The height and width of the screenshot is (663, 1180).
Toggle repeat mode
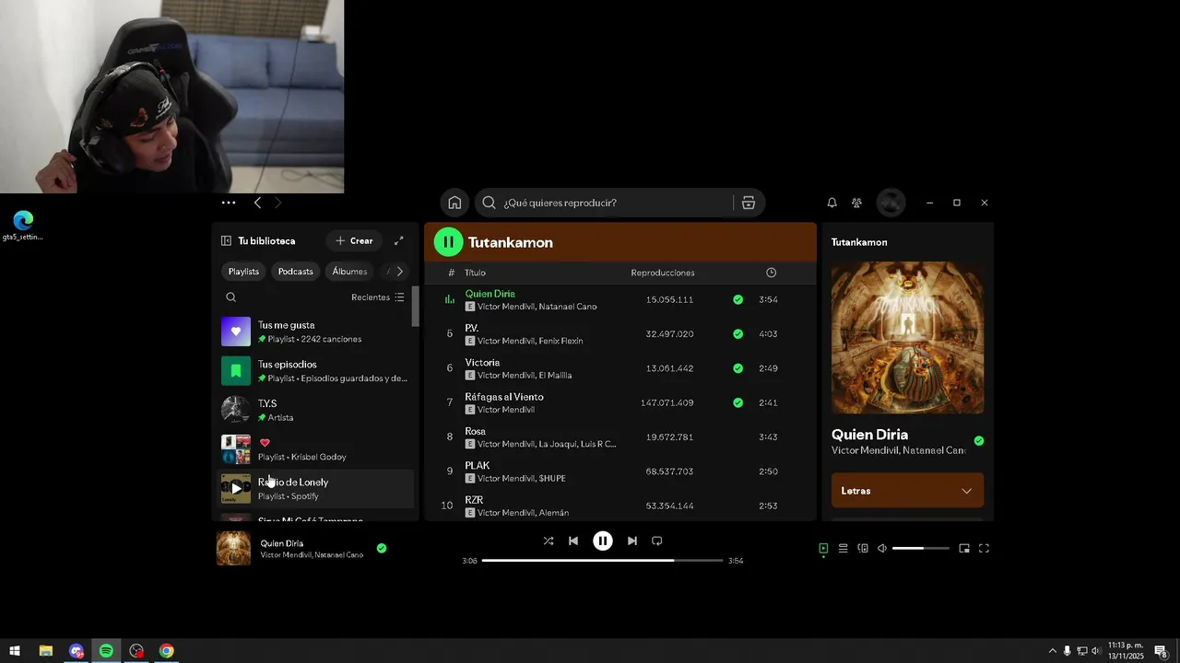point(657,541)
